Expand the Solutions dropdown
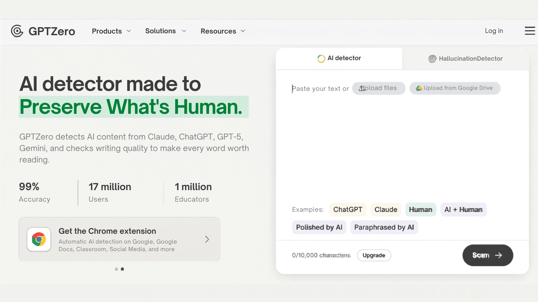Image resolution: width=538 pixels, height=302 pixels. pos(166,31)
